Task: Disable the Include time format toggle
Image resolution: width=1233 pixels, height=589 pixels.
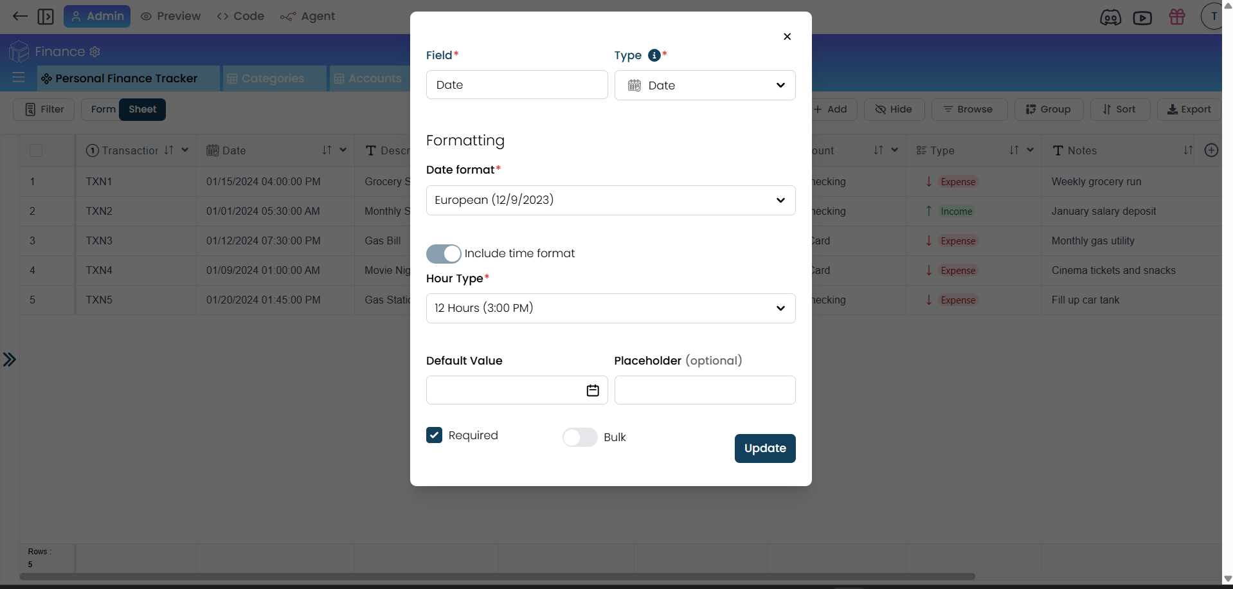Action: click(x=444, y=254)
